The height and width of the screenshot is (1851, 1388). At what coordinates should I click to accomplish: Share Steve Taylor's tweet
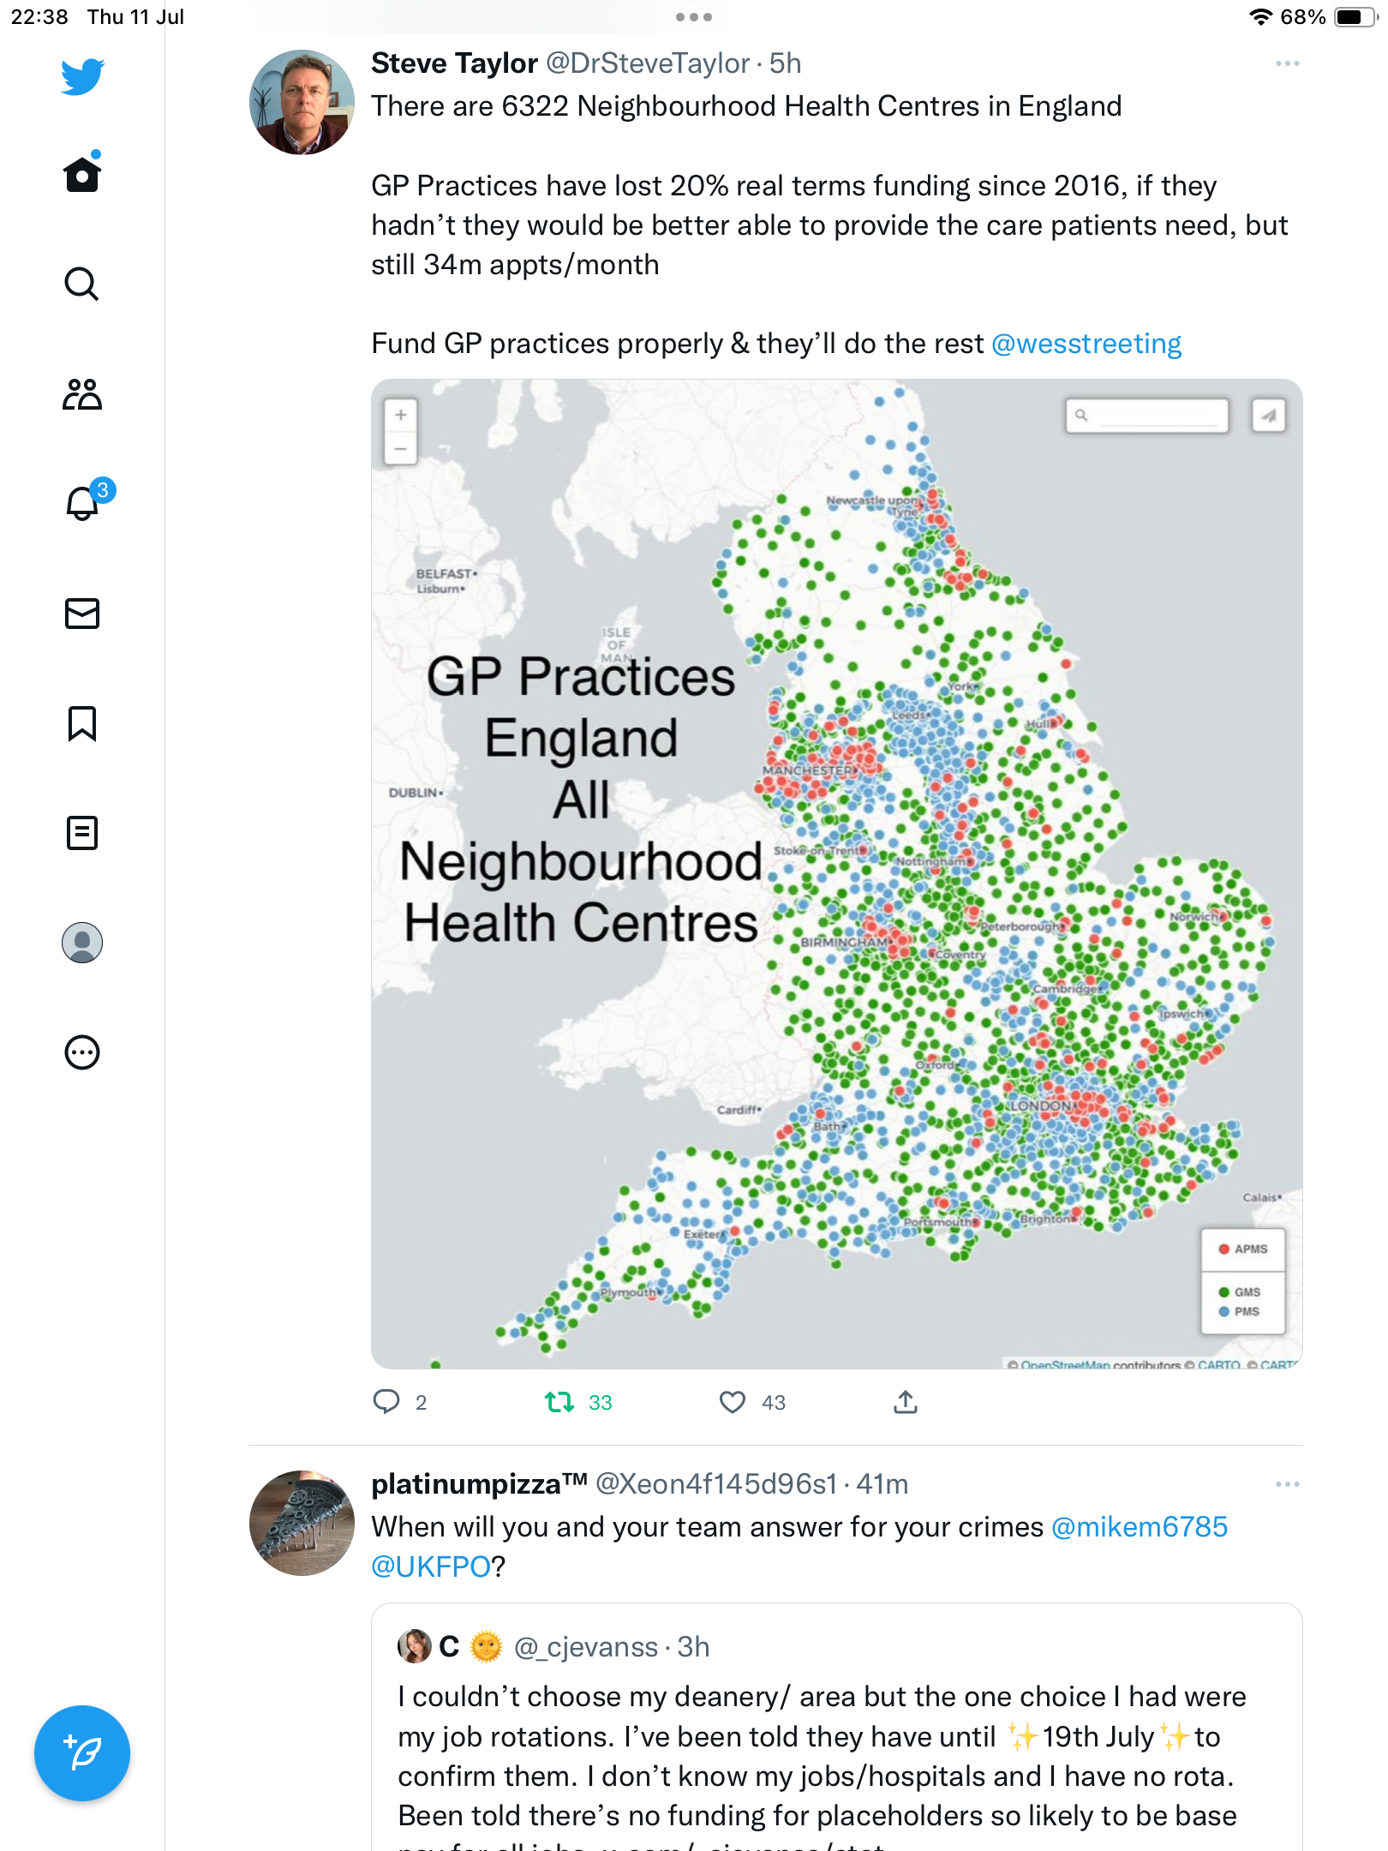point(906,1402)
